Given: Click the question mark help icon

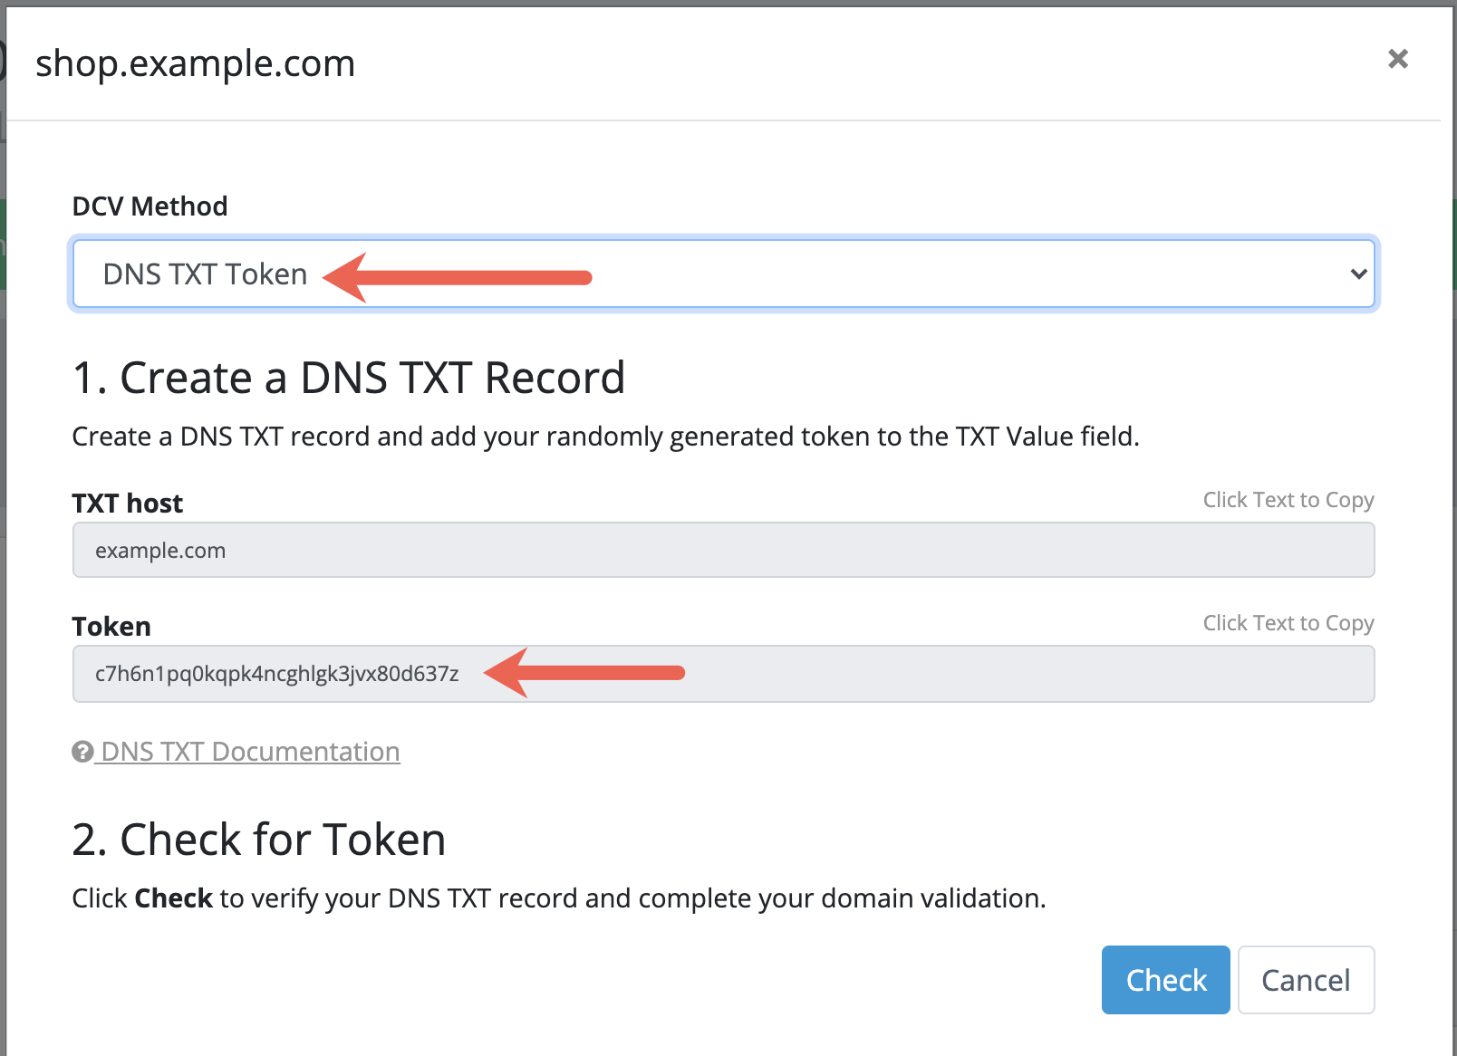Looking at the screenshot, I should tap(82, 752).
